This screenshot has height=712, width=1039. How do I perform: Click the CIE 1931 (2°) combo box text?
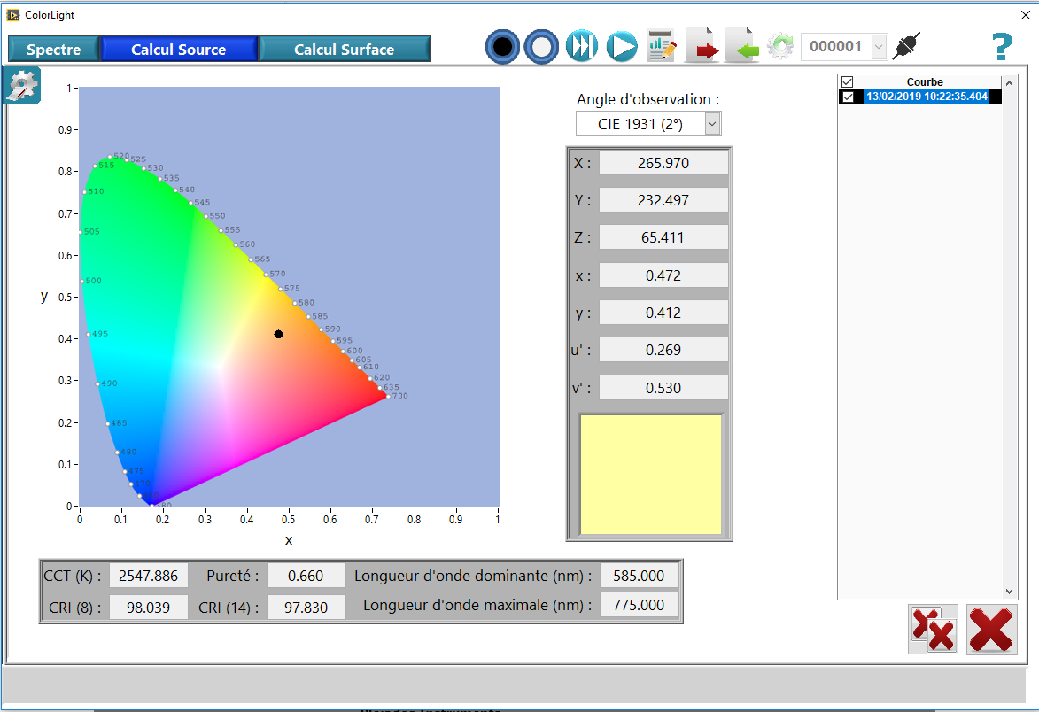tap(640, 125)
